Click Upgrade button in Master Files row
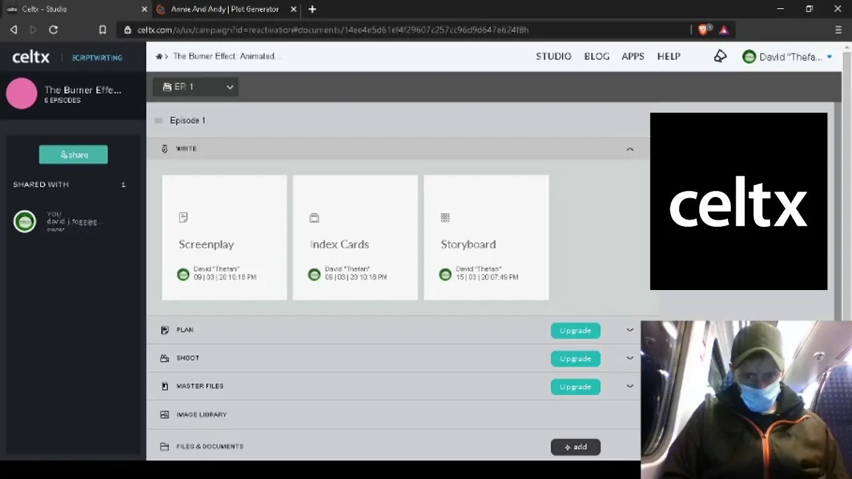Screen dimensions: 852x479 coord(575,387)
